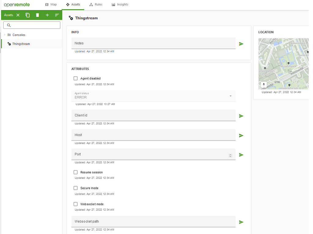Send the Client id value arrow icon
This screenshot has height=234, width=313.
tap(241, 116)
